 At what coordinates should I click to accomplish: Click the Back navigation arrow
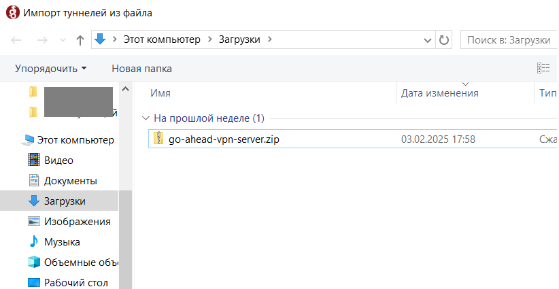pos(16,40)
